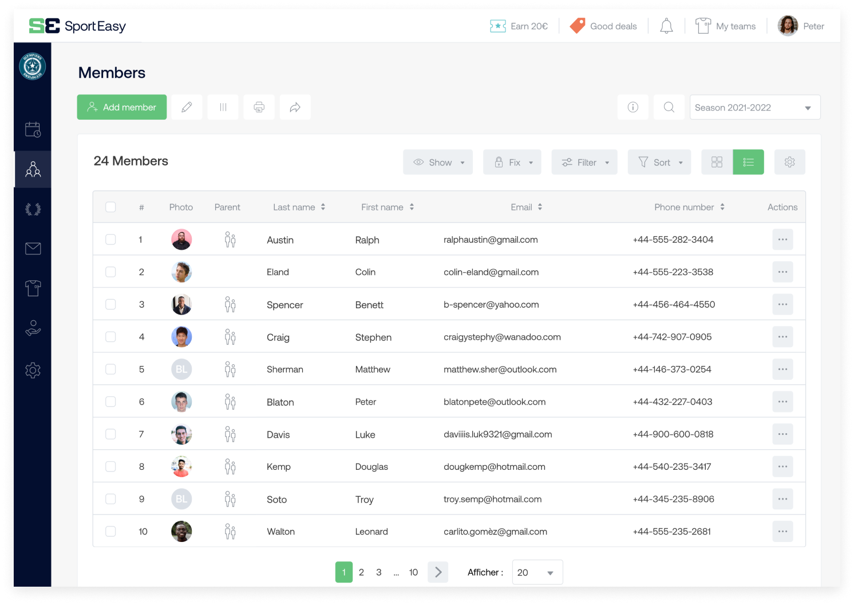Open the messages envelope icon
This screenshot has height=605, width=854.
[x=33, y=249]
